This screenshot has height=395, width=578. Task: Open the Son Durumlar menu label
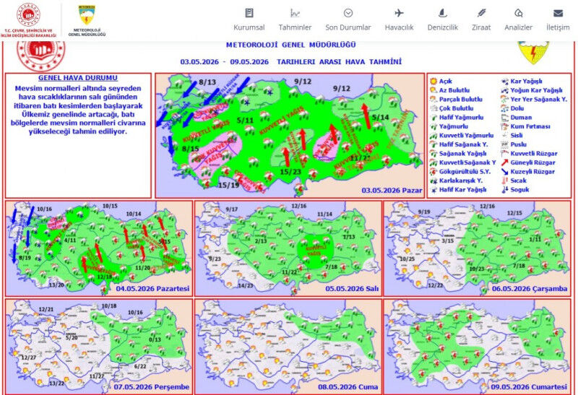coord(348,27)
